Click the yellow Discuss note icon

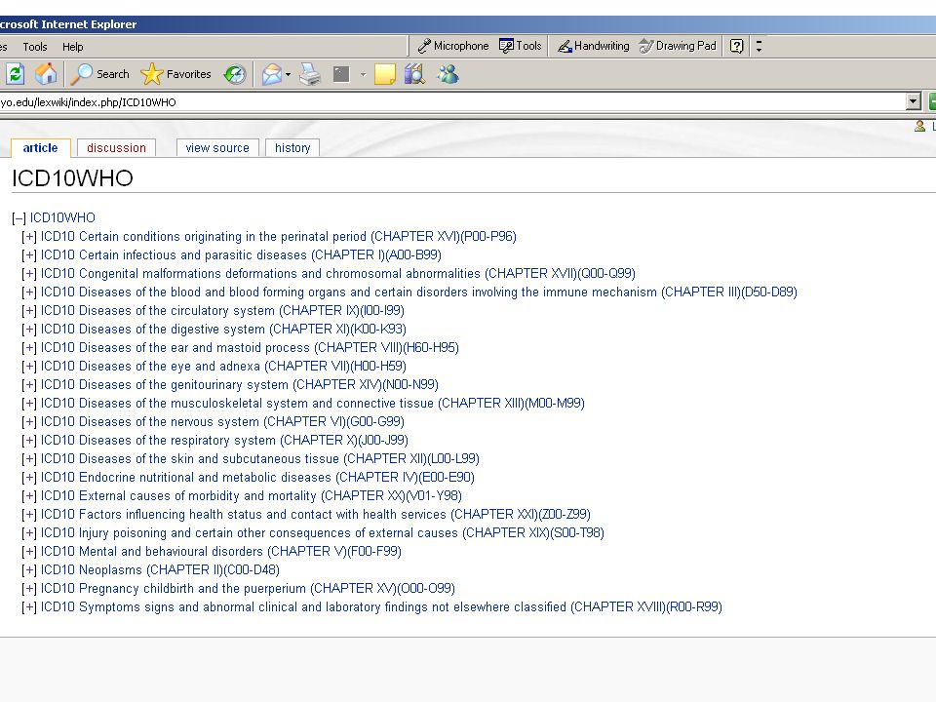click(x=384, y=75)
